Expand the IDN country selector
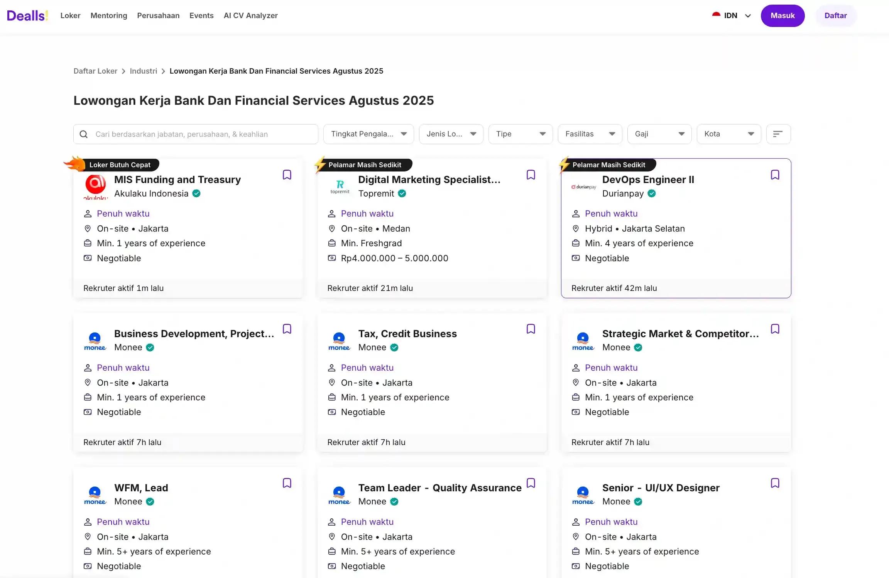The width and height of the screenshot is (889, 578). [x=732, y=15]
